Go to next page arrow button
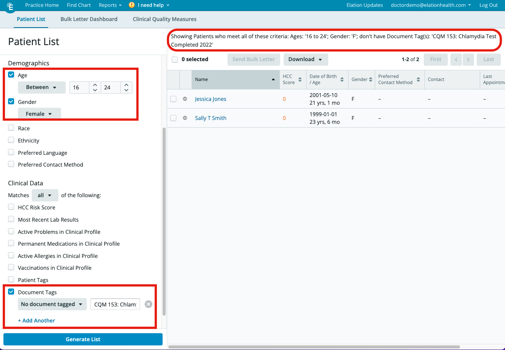 [x=468, y=59]
